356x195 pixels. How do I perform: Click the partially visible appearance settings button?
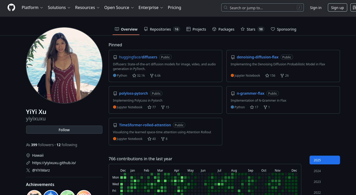(x=353, y=8)
